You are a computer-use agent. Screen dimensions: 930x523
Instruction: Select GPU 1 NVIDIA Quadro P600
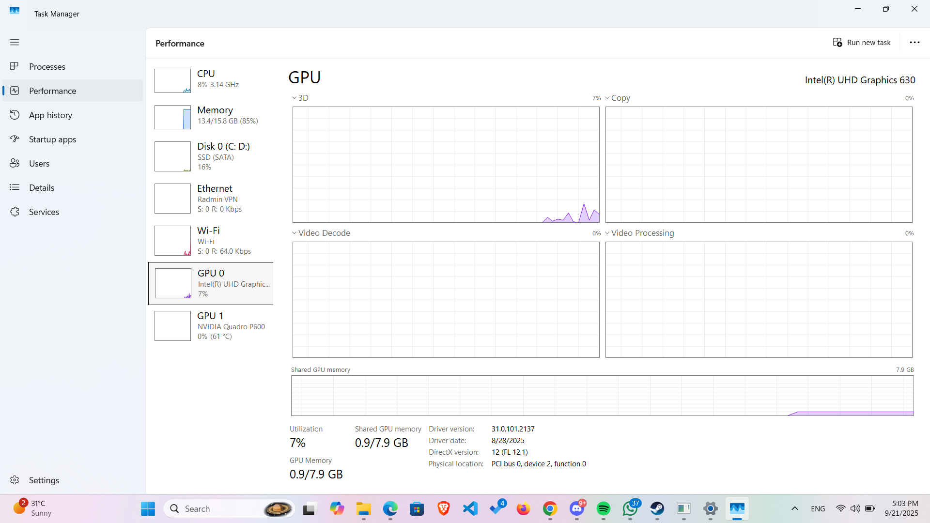211,326
